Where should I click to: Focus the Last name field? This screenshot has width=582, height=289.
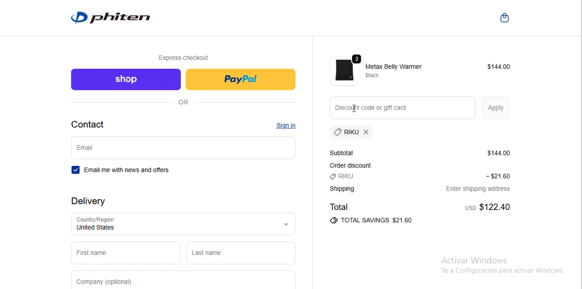(x=241, y=253)
